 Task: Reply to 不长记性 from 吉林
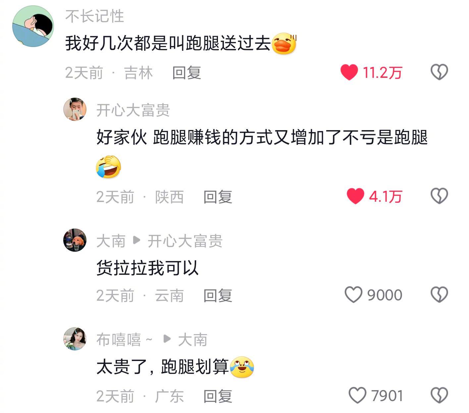[187, 73]
